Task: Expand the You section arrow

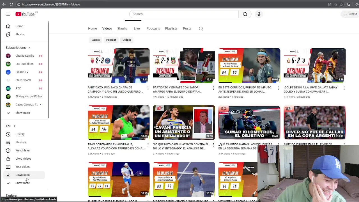Action: click(x=14, y=126)
